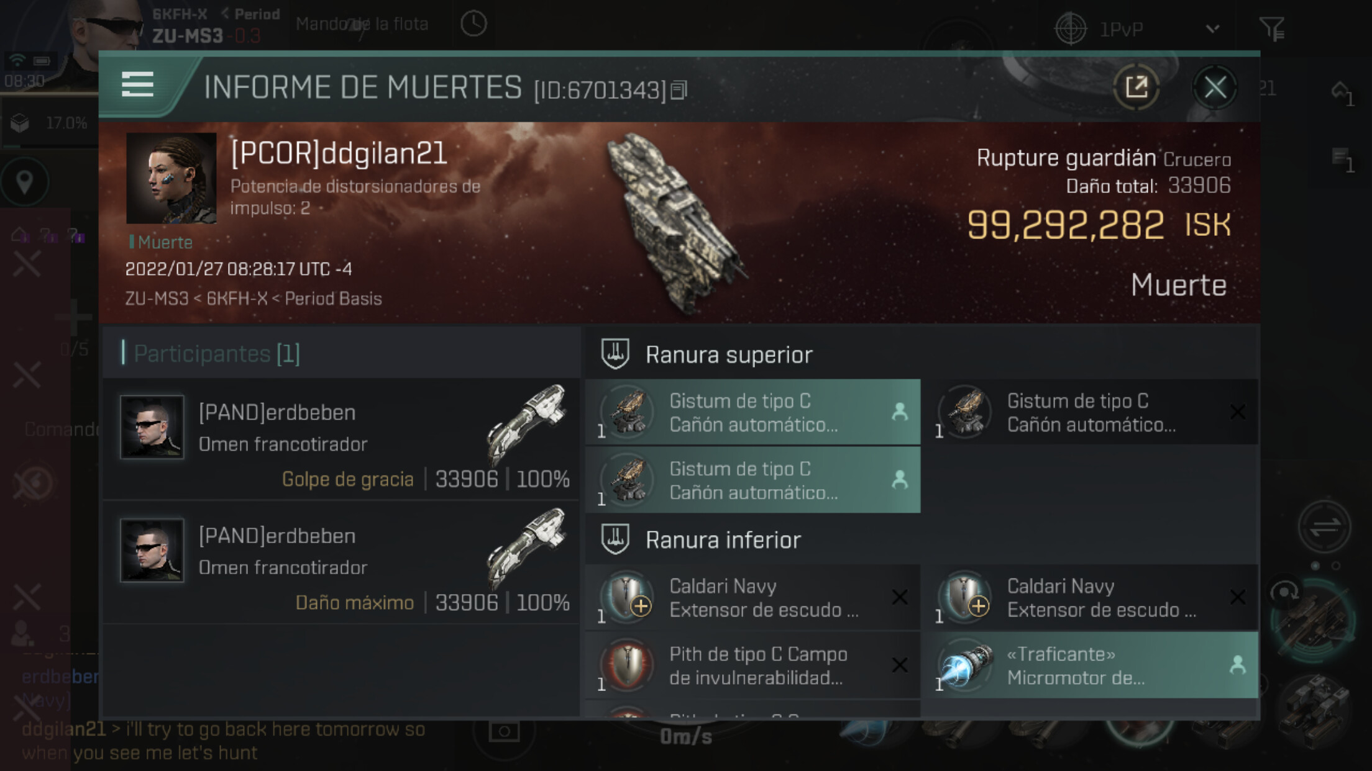The width and height of the screenshot is (1372, 771).
Task: Select highlighted first Gistum de tipo C Cañón automático
Action: 752,412
